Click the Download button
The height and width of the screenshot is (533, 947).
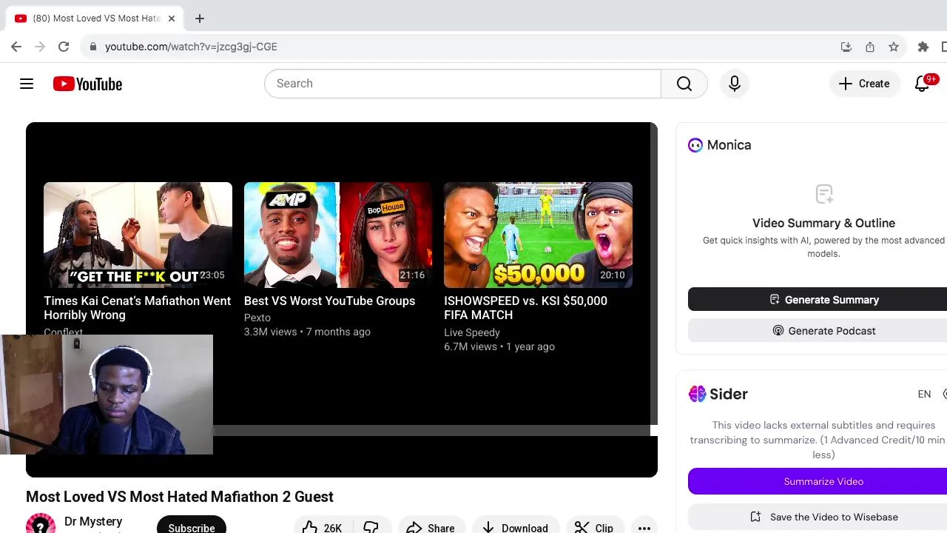pyautogui.click(x=516, y=526)
